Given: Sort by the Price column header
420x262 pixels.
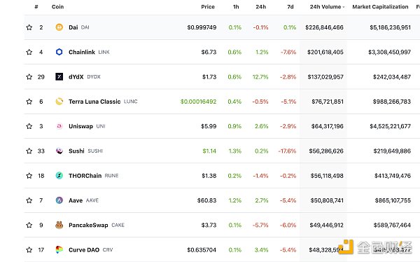Looking at the screenshot, I should pos(208,7).
